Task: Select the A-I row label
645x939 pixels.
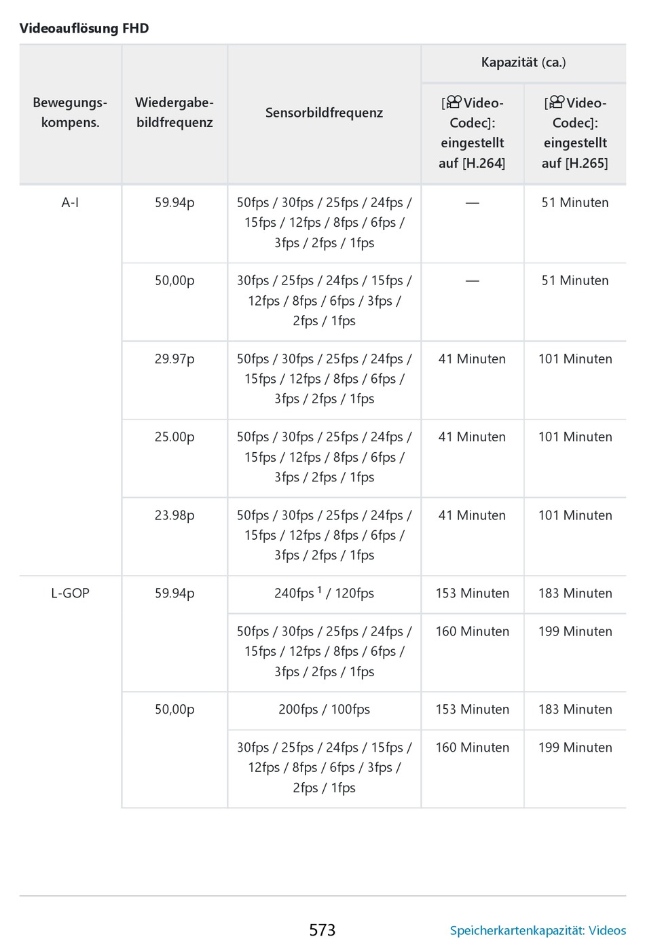Action: pyautogui.click(x=70, y=202)
